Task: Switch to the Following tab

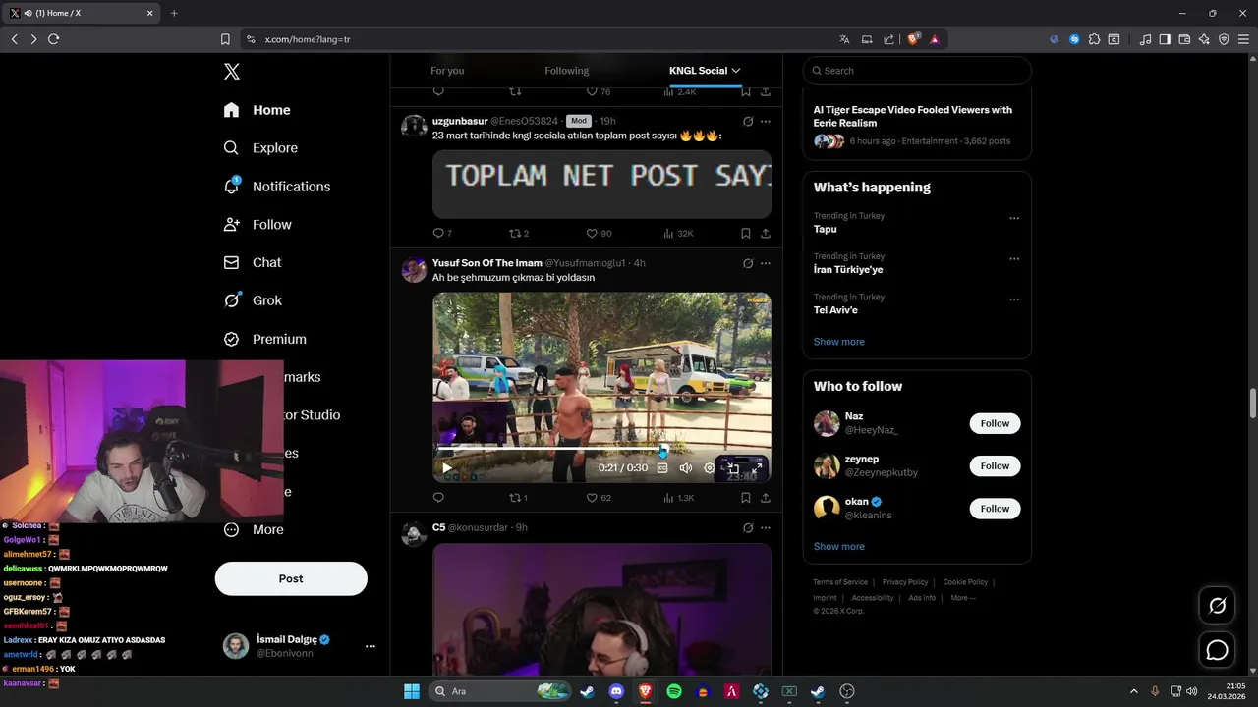Action: (567, 71)
